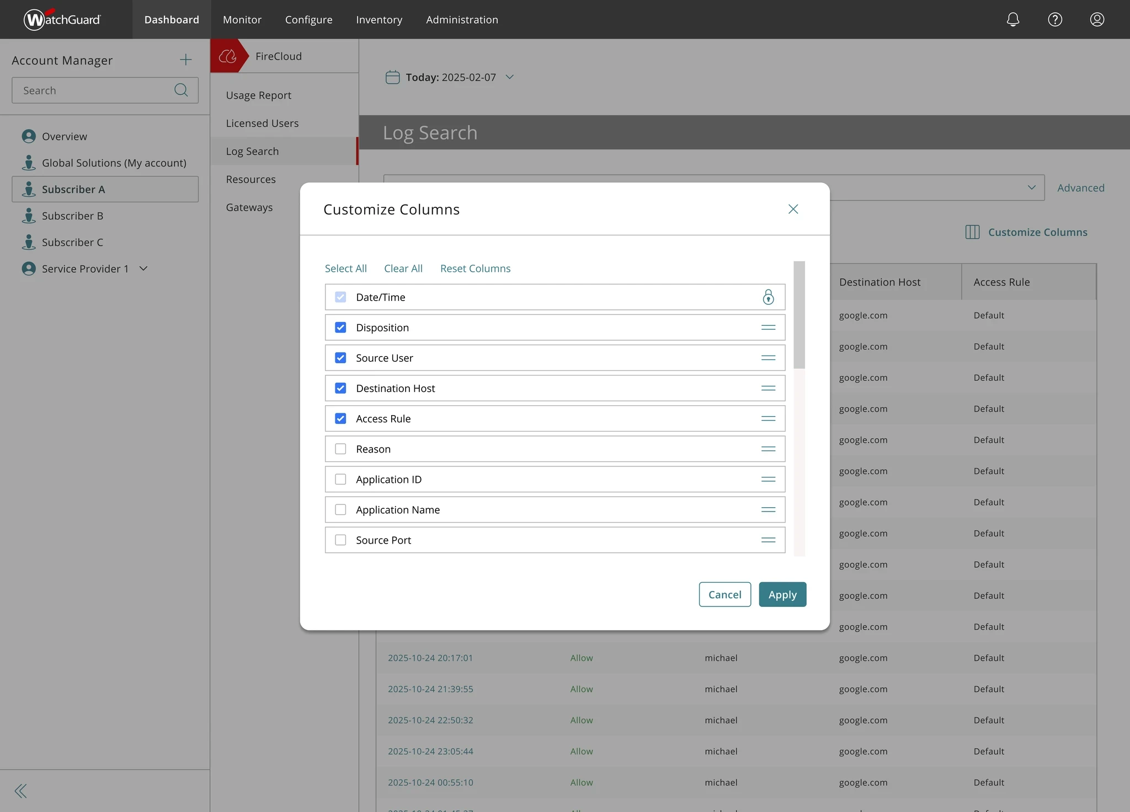
Task: Click the search magnifier icon
Action: point(181,90)
